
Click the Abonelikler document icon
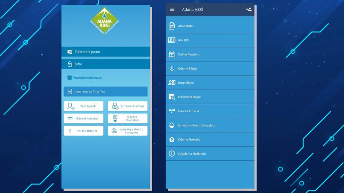[172, 26]
